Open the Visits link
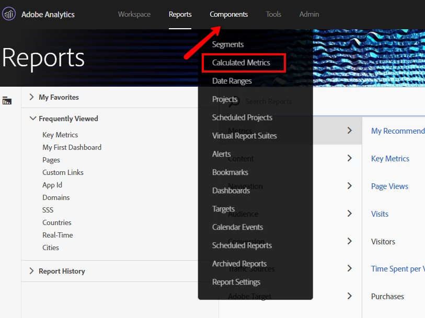This screenshot has width=425, height=318. click(x=380, y=214)
